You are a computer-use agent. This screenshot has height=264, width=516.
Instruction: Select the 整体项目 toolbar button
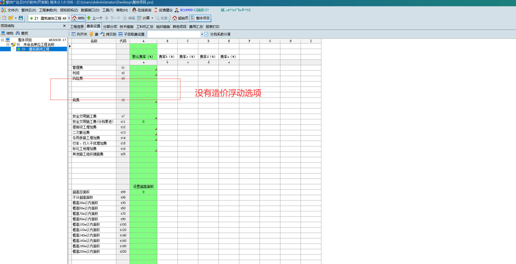[200, 18]
